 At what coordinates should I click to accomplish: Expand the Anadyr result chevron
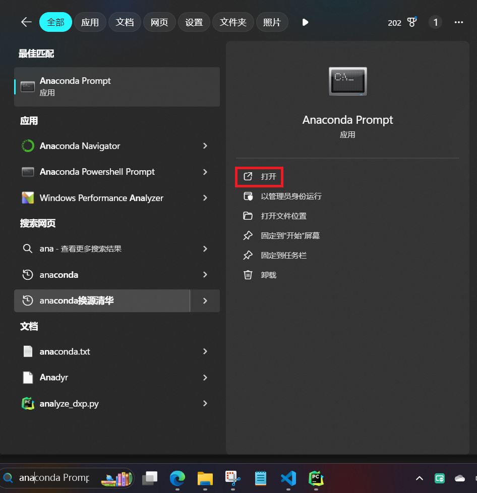pos(205,377)
